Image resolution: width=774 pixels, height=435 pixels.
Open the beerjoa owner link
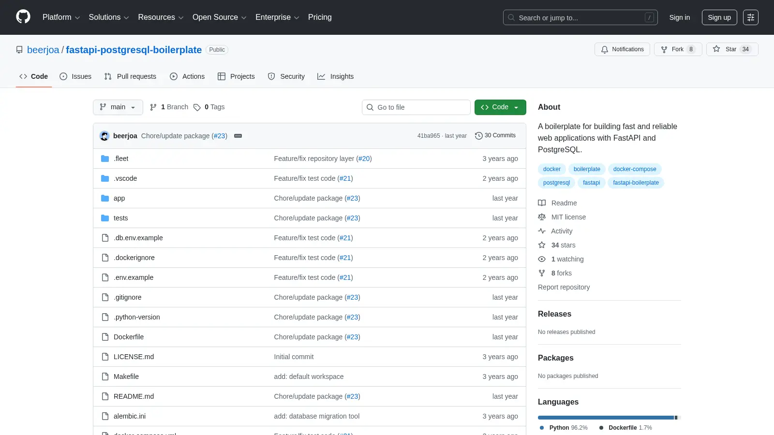pos(43,50)
